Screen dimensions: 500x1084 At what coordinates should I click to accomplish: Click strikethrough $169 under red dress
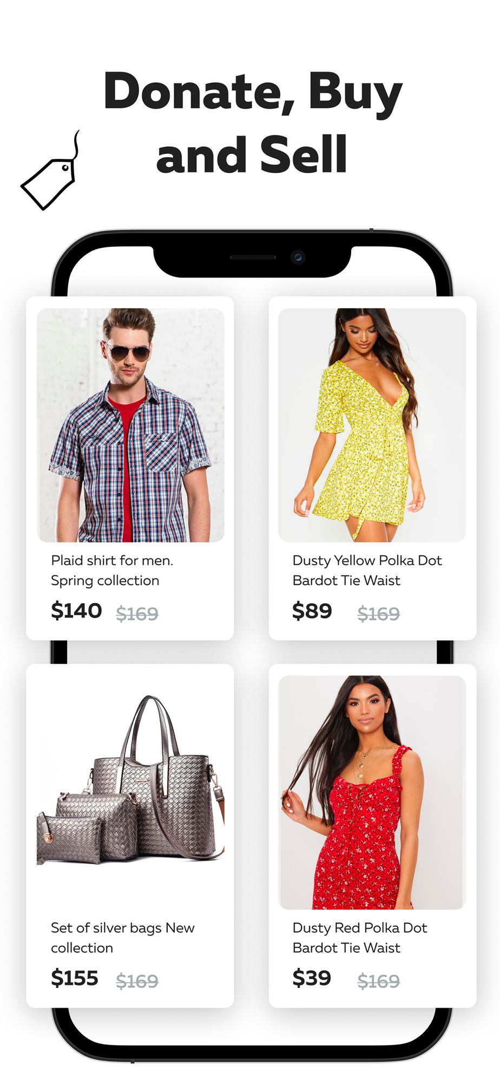[x=379, y=981]
